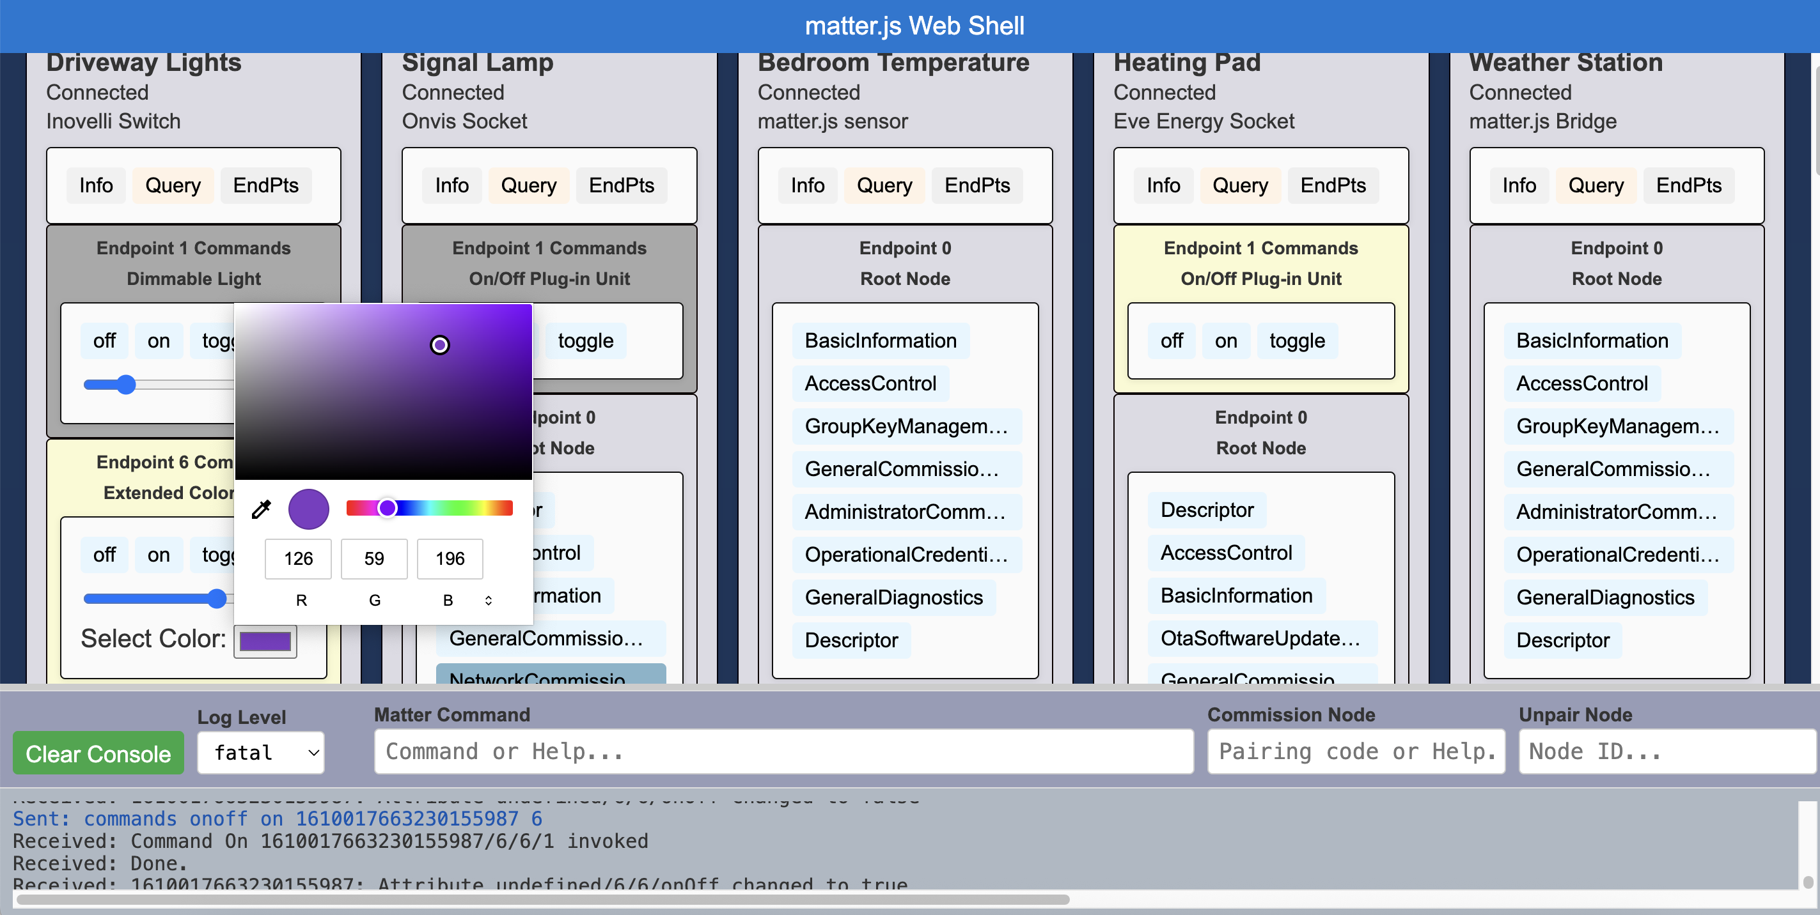Toggle Heating Pad plug-in unit
This screenshot has height=915, width=1820.
coord(1296,341)
